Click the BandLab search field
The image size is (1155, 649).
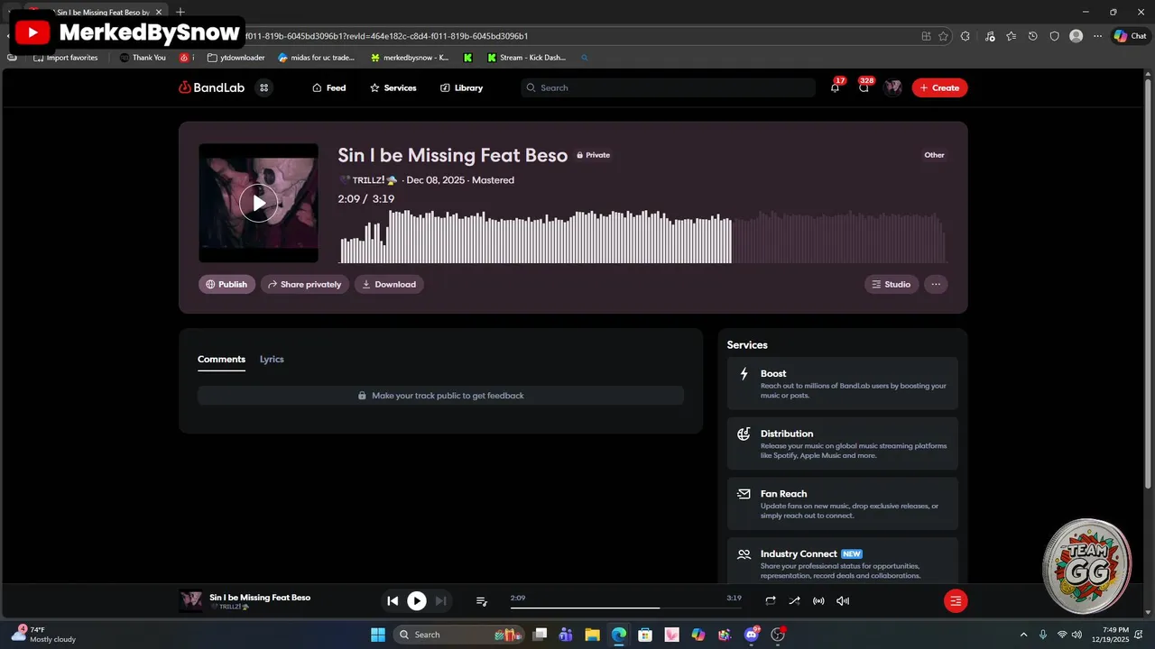668,87
